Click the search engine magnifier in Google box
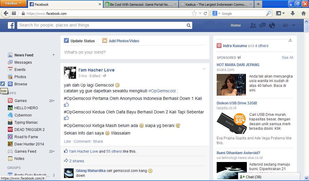The height and width of the screenshot is (181, 309). tap(268, 13)
